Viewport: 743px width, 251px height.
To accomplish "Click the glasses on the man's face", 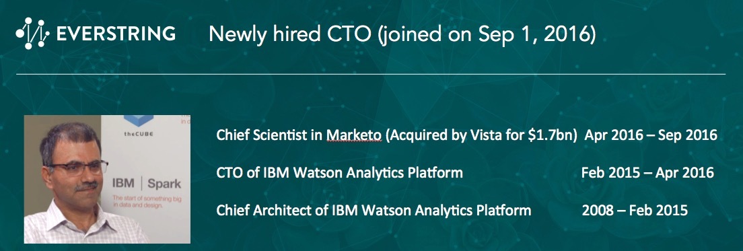I will (78, 168).
